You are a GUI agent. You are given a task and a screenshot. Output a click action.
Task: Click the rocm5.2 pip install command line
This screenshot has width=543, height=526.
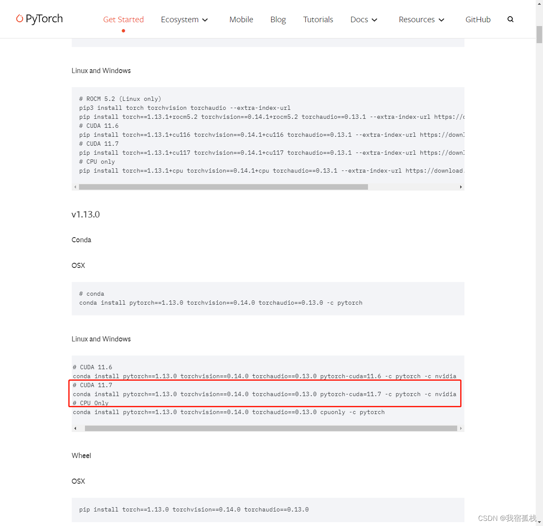[271, 117]
